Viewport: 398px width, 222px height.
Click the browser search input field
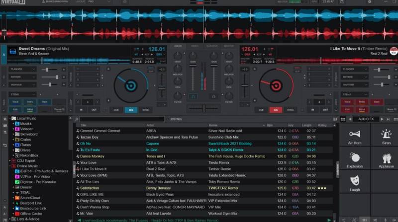pos(122,119)
